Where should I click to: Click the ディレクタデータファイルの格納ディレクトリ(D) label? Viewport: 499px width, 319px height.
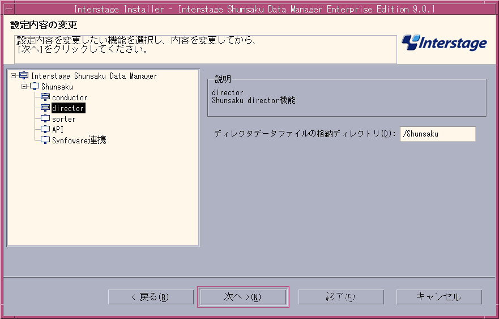click(305, 134)
